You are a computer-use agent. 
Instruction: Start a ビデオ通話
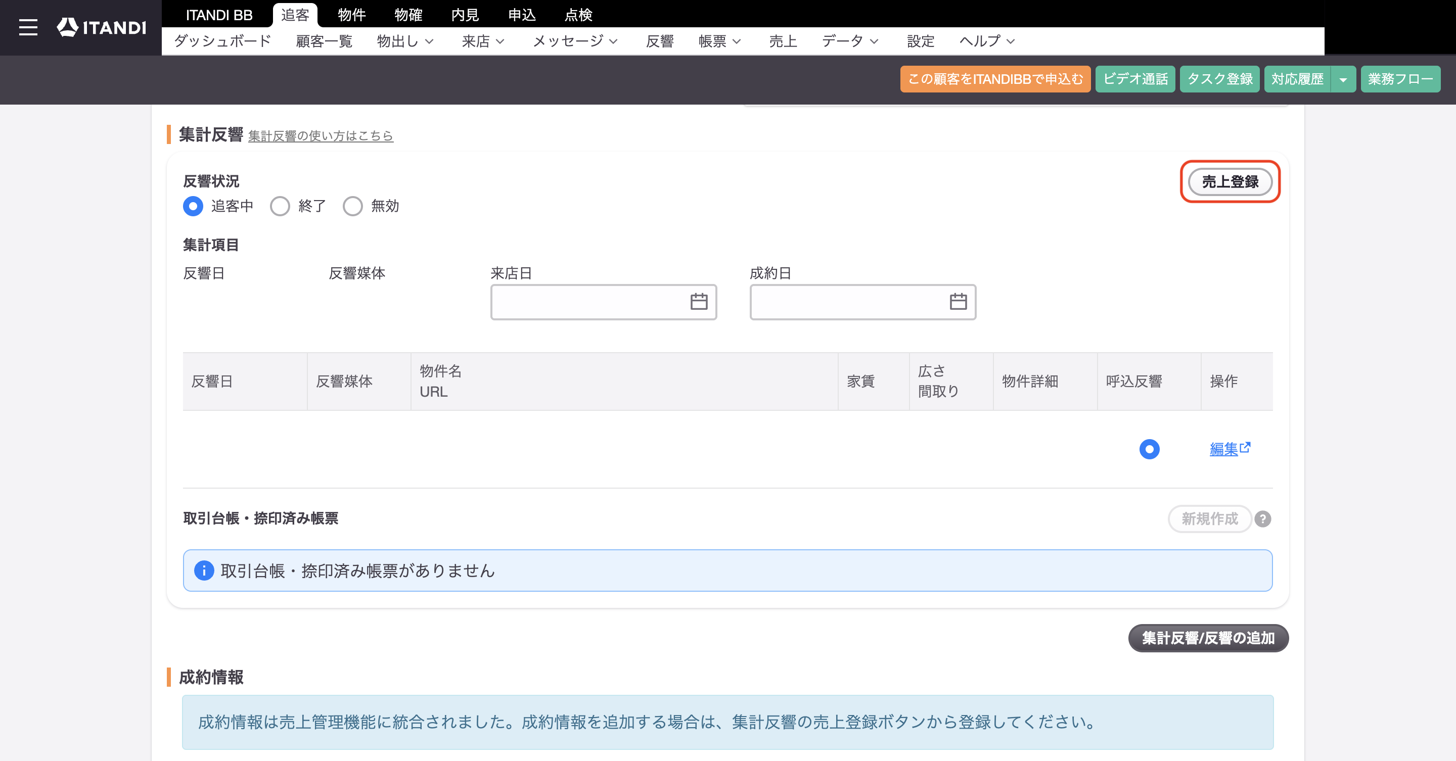coord(1135,79)
